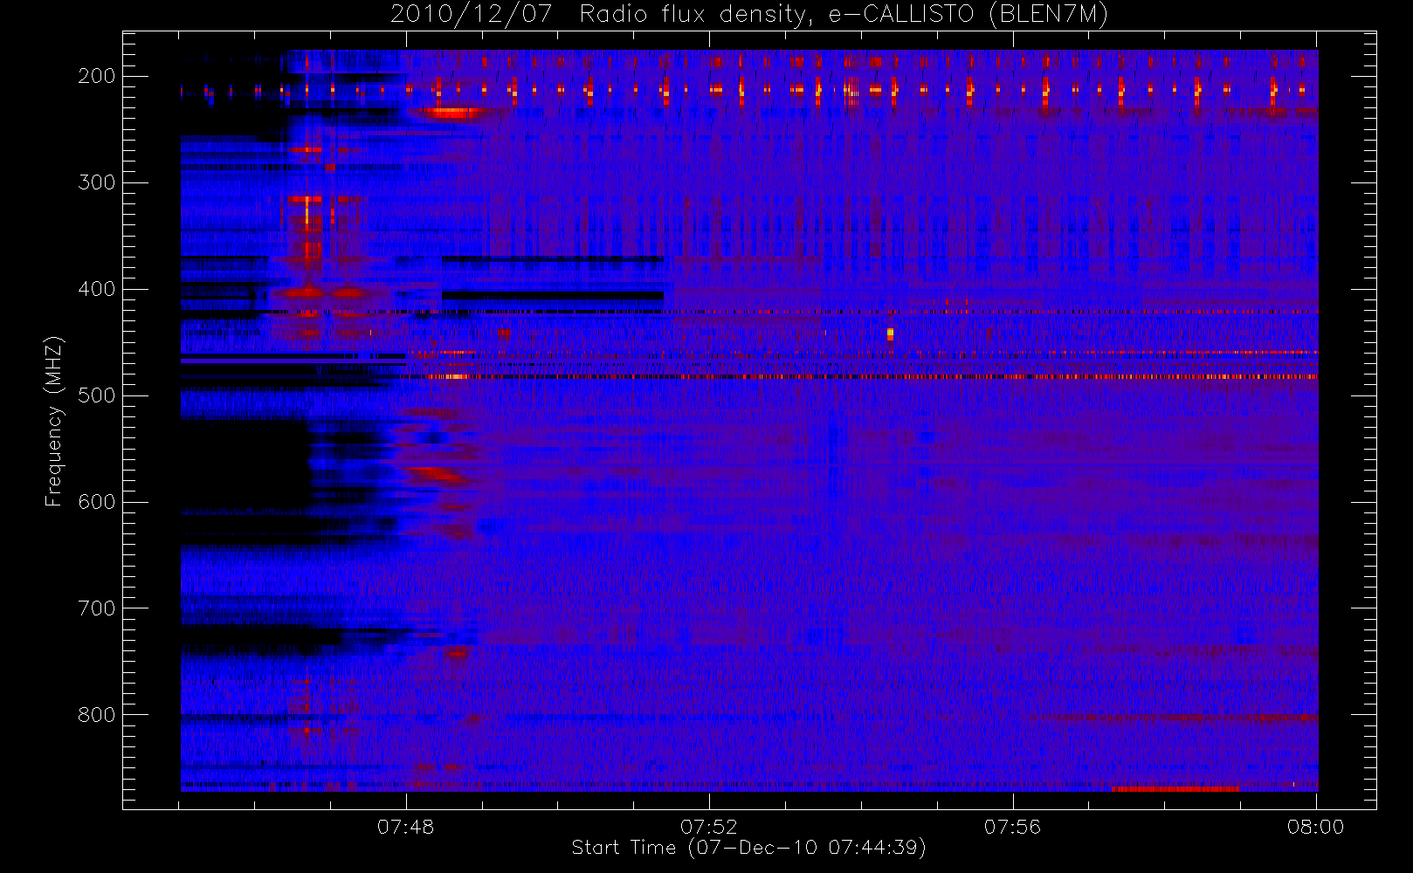1413x873 pixels.
Task: Click the 400 frequency tick label
Action: click(96, 289)
